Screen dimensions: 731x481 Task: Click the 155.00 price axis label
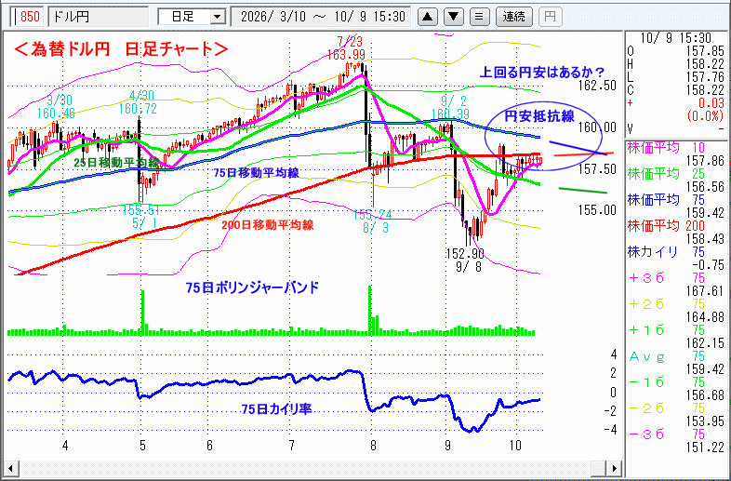597,210
